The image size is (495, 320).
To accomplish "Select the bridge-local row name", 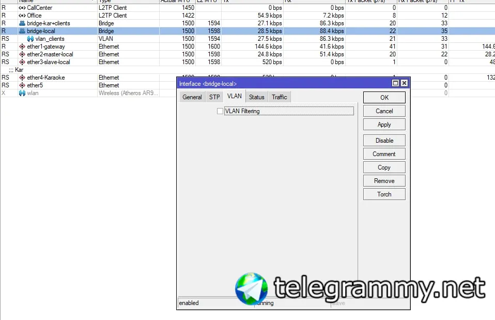I will click(41, 31).
